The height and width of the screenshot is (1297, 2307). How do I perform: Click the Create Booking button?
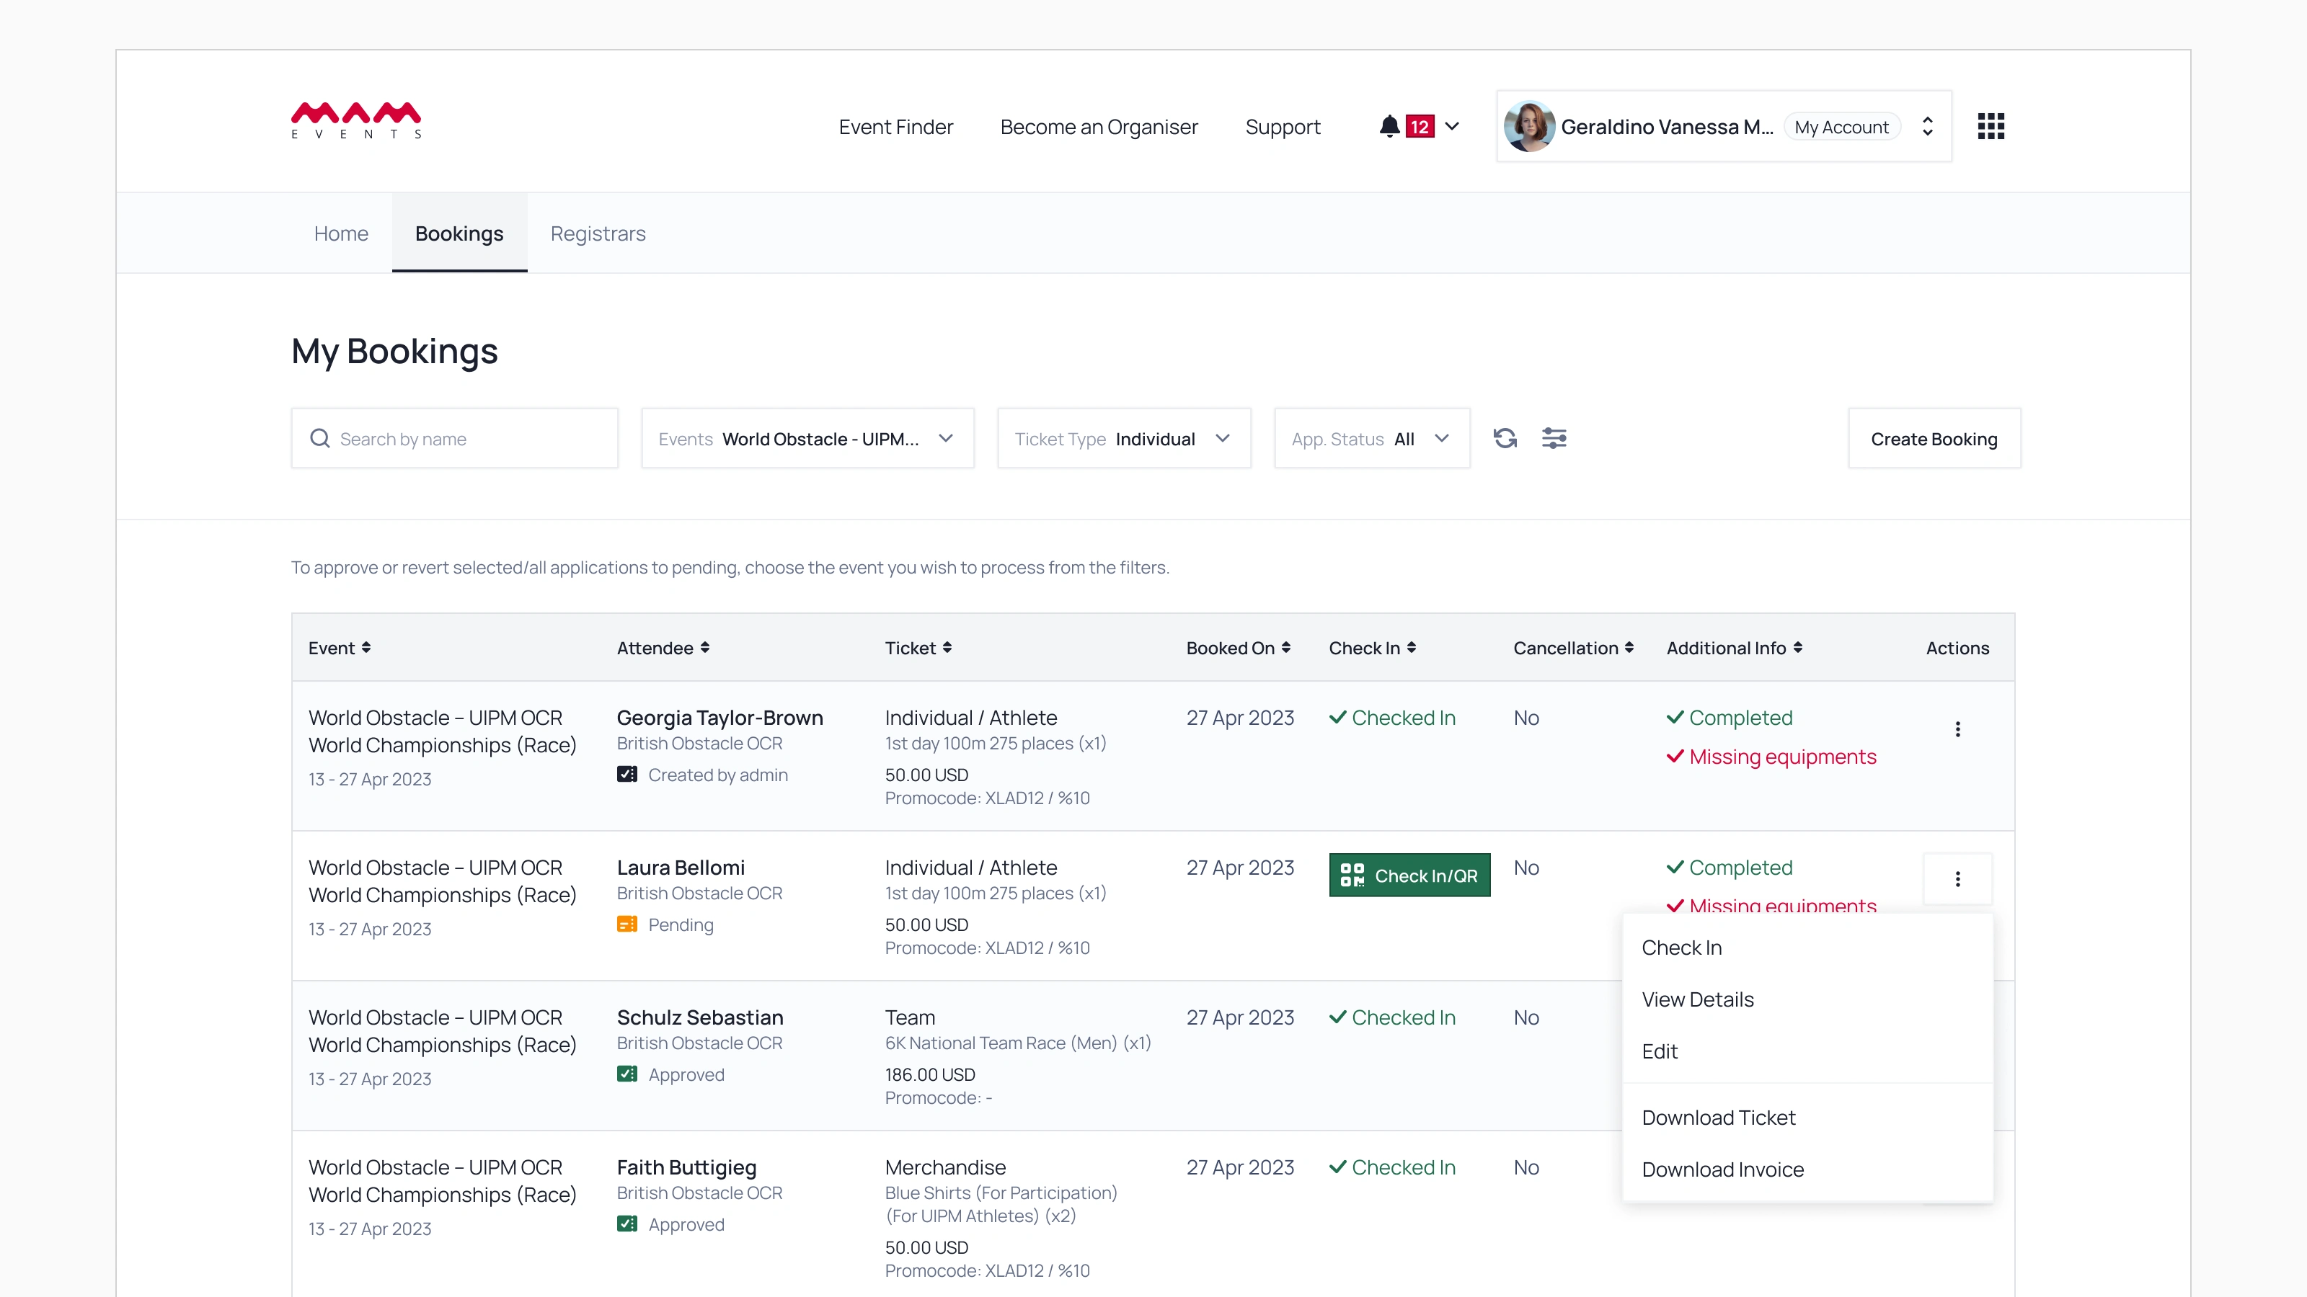point(1934,439)
